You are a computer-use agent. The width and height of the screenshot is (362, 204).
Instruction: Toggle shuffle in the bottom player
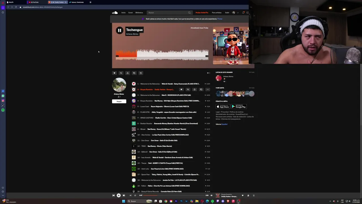click(x=130, y=195)
